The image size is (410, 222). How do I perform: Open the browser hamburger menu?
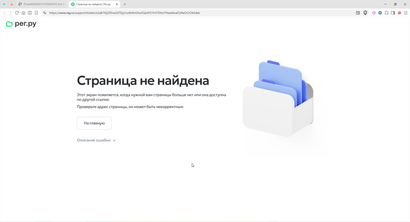pyautogui.click(x=405, y=13)
